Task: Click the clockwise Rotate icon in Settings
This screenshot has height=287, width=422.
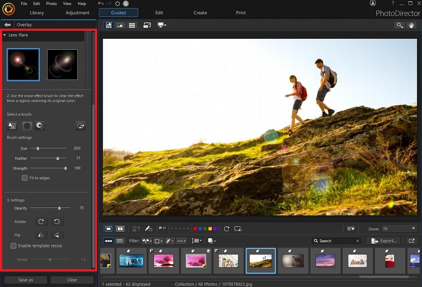Action: pyautogui.click(x=41, y=221)
